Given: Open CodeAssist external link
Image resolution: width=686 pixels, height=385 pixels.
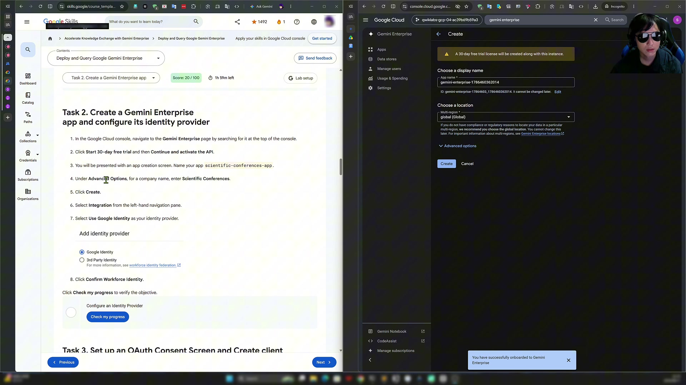Looking at the screenshot, I should pyautogui.click(x=397, y=341).
